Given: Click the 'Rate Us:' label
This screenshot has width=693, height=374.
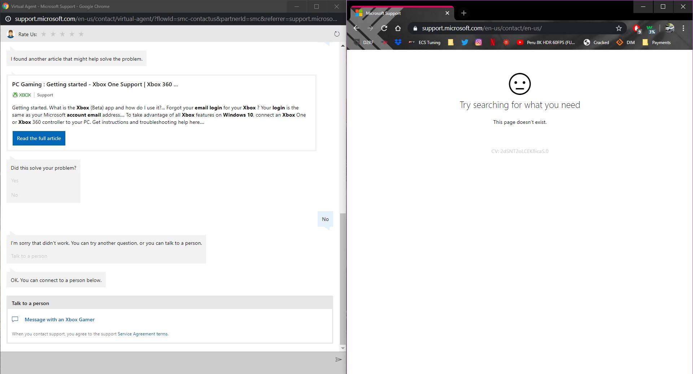Looking at the screenshot, I should [x=28, y=34].
